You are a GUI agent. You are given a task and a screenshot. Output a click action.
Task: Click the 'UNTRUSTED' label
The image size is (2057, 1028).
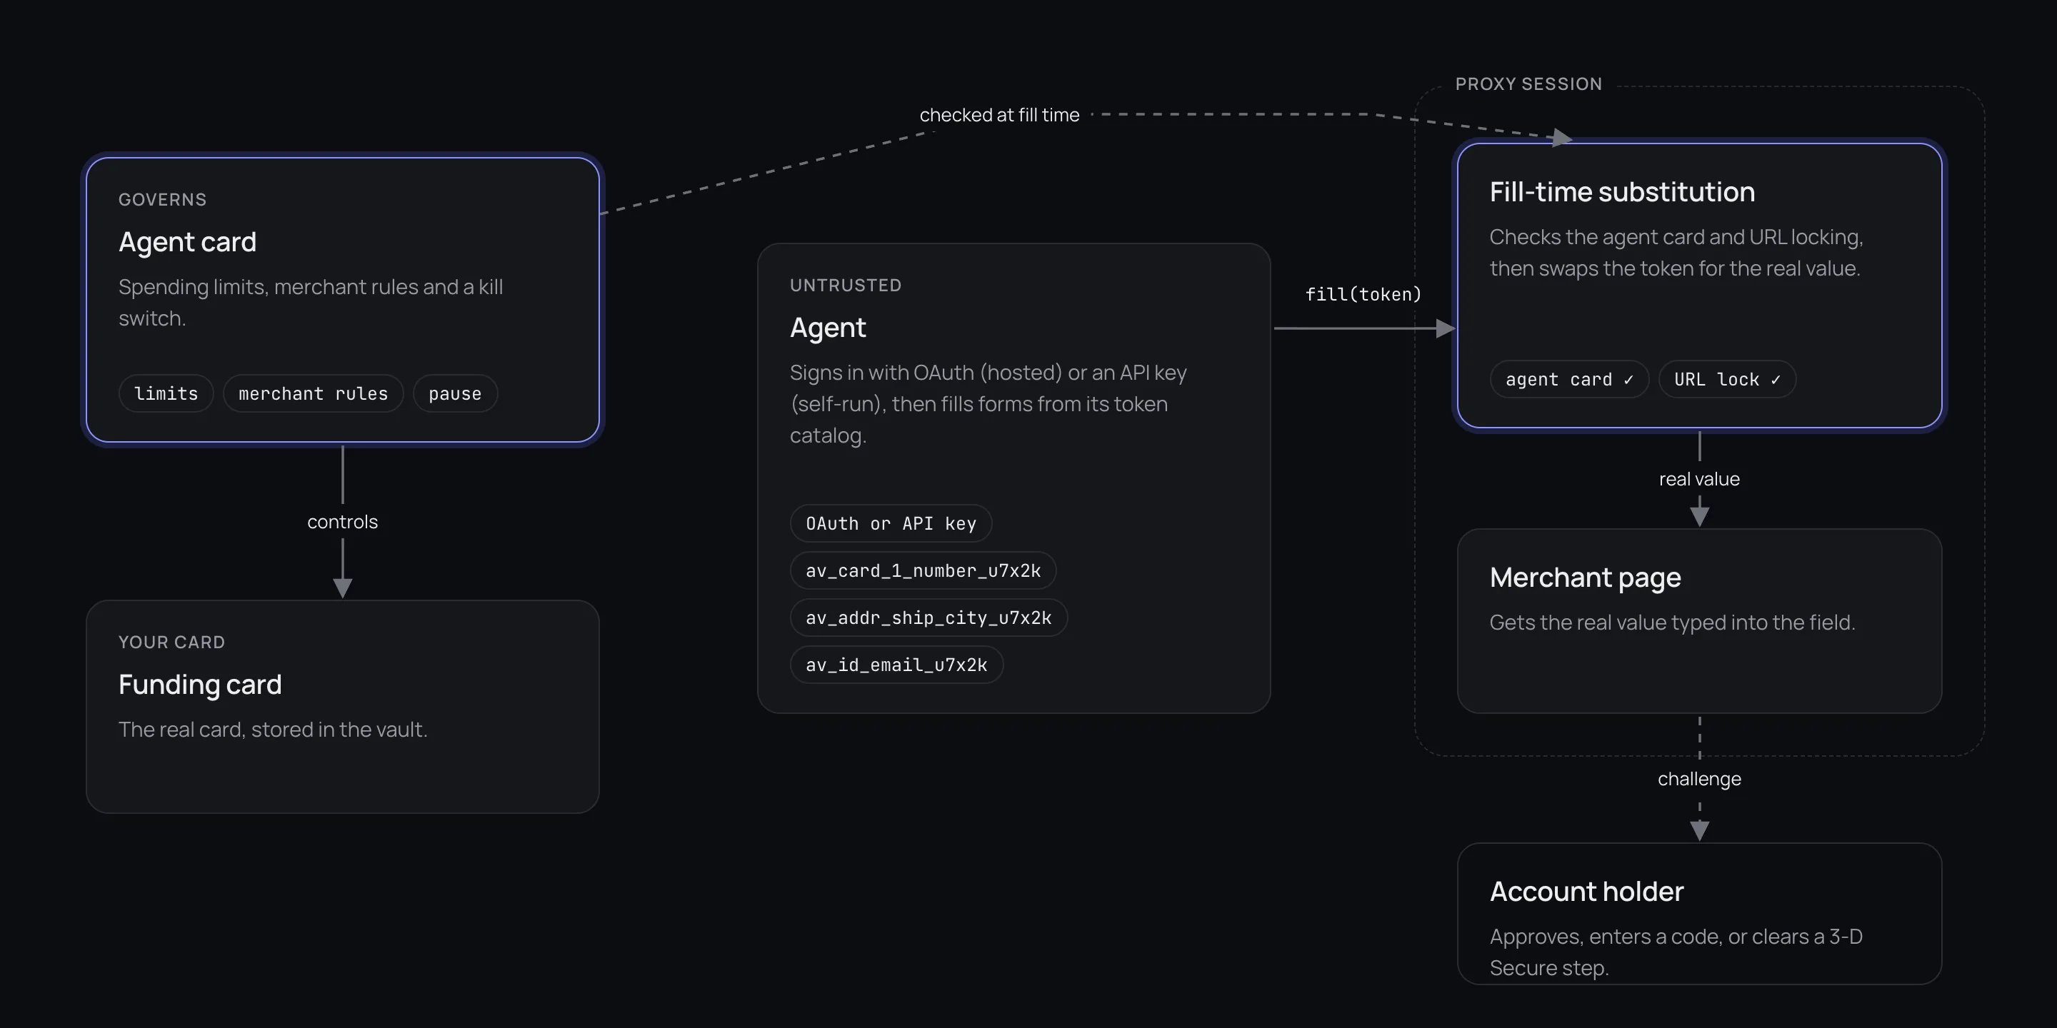846,286
